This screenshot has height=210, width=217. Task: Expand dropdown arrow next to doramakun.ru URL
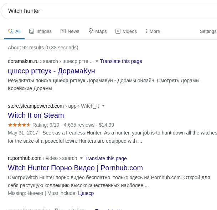tap(97, 61)
